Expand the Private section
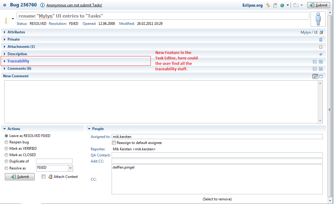 tap(5, 39)
